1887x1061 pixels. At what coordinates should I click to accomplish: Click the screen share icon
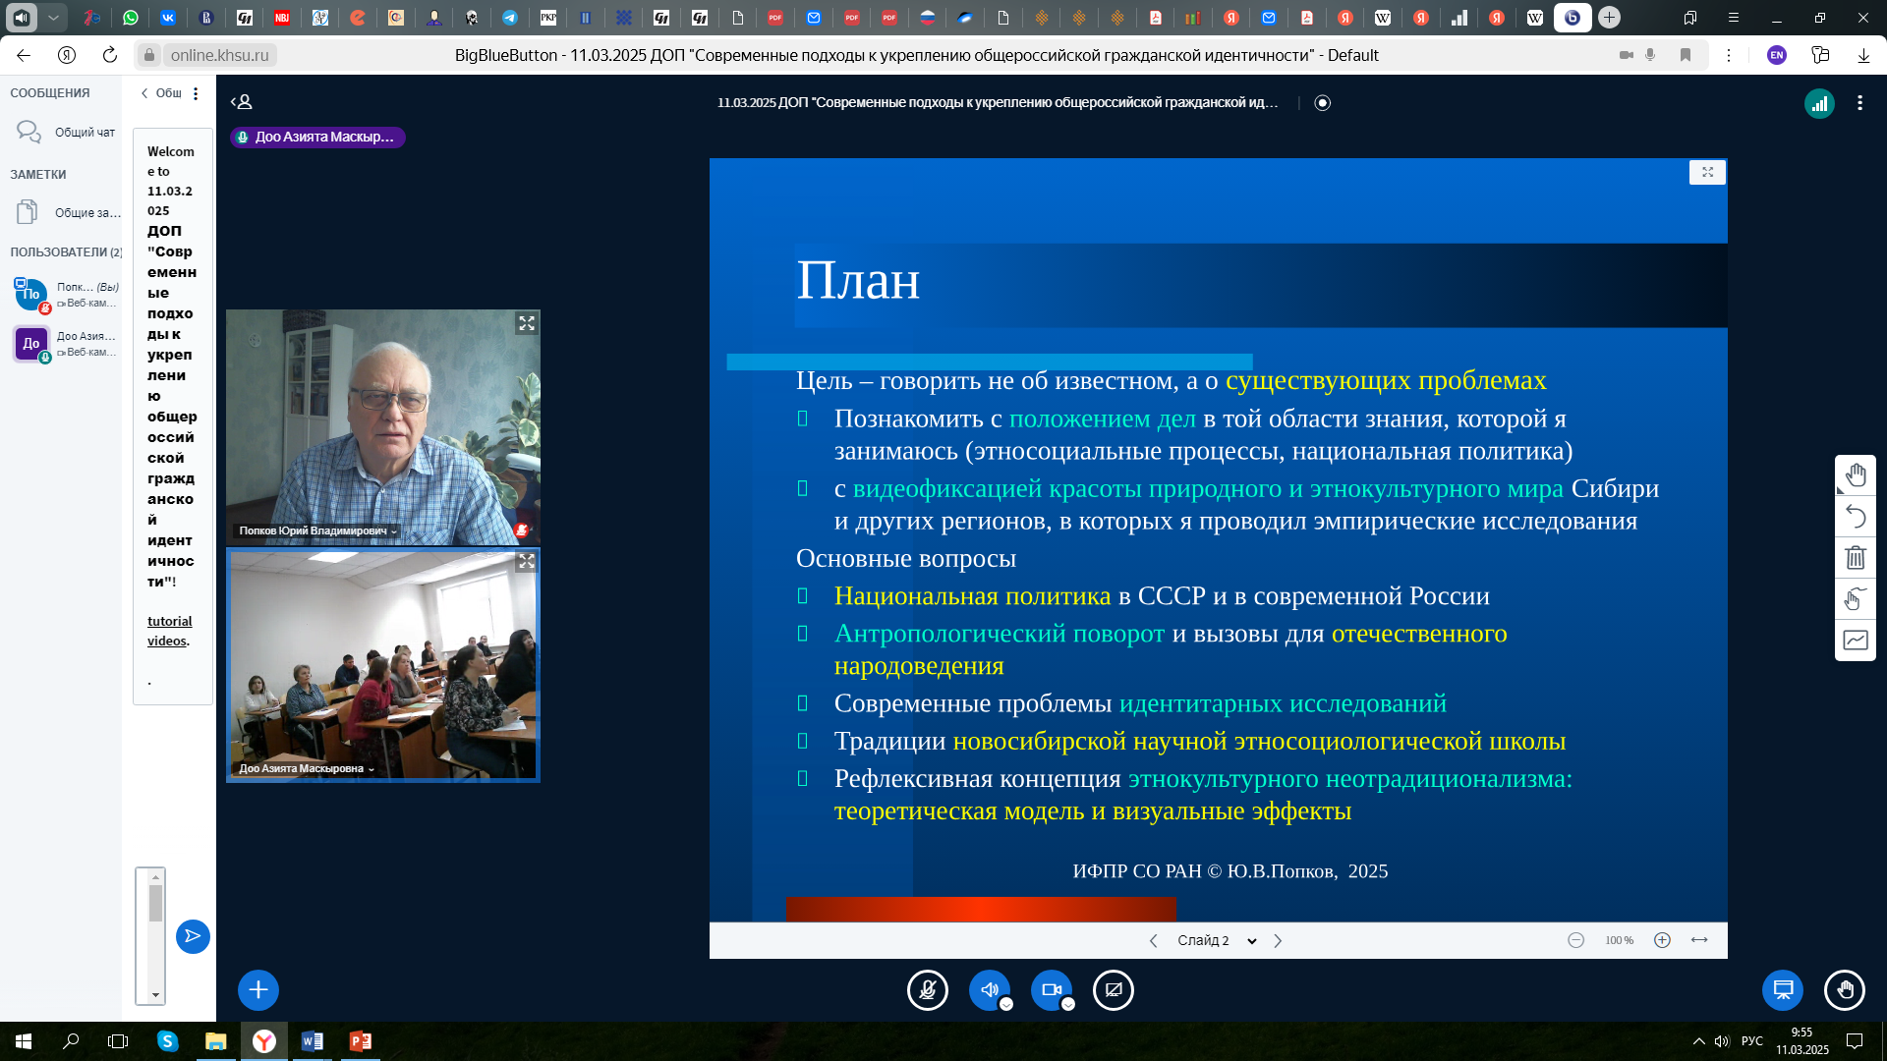tap(1113, 990)
